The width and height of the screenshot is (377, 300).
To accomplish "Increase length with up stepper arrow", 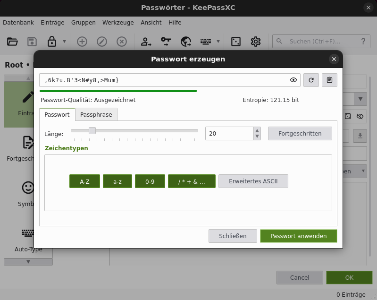I will click(257, 130).
